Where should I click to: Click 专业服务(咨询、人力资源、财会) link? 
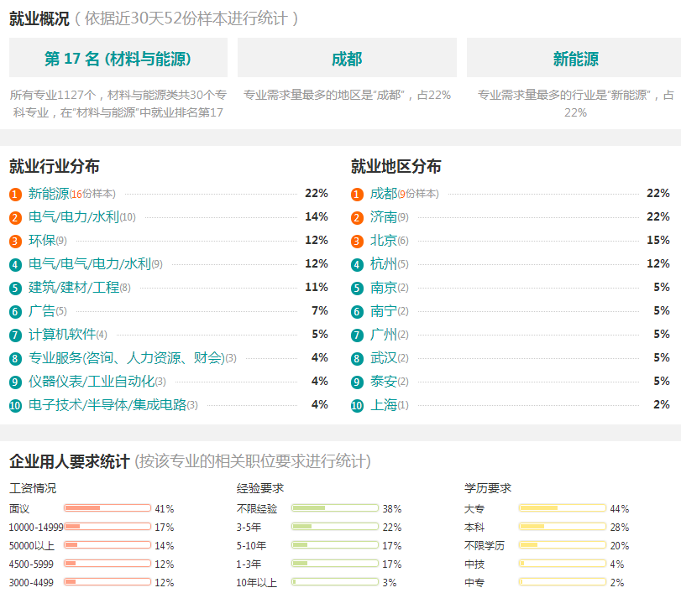click(127, 358)
